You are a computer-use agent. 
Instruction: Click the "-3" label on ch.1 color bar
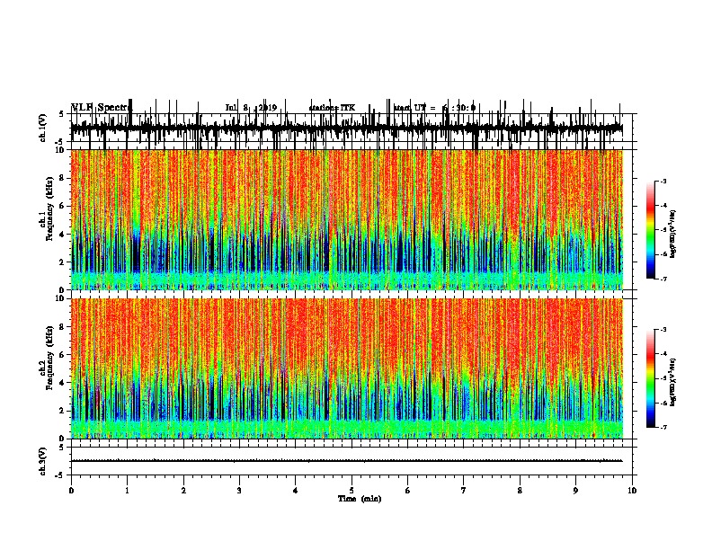coord(663,181)
